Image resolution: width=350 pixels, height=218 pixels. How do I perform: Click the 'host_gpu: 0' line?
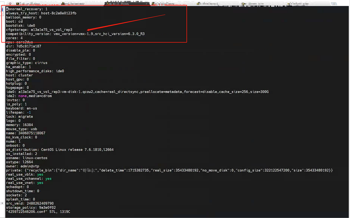click(x=17, y=79)
